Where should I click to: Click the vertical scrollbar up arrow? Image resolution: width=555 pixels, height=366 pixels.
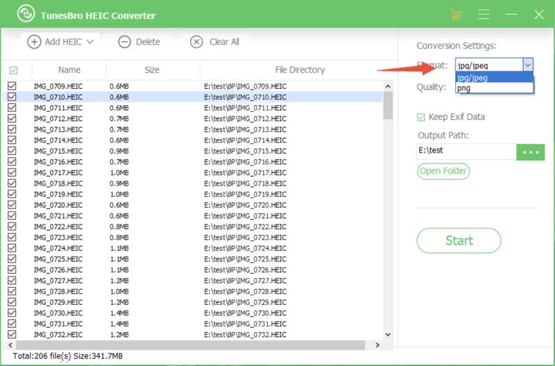[388, 86]
